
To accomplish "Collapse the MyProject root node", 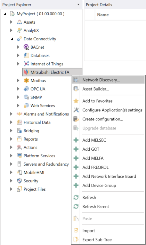I will pos(5,14).
